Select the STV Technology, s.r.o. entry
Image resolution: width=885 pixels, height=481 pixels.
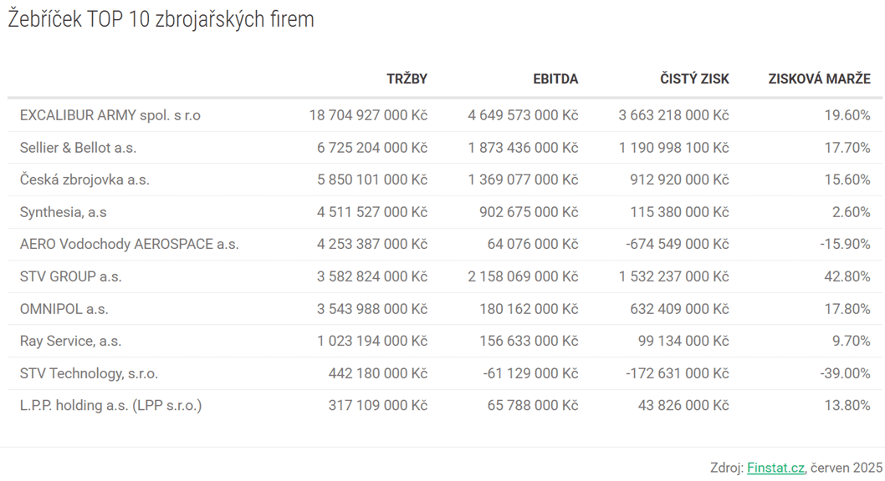pyautogui.click(x=89, y=373)
